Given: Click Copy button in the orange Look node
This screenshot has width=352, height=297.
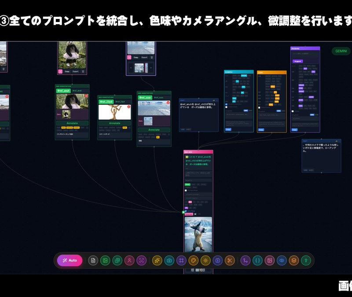Looking at the screenshot, I should tap(261, 130).
